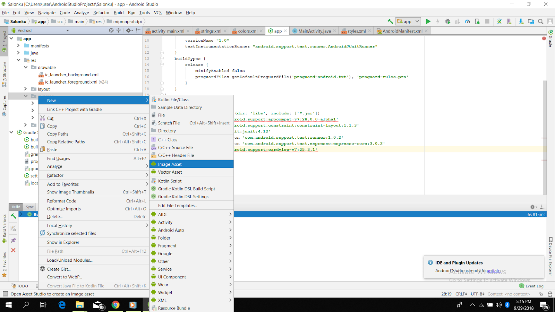Select Image Asset from the New submenu
This screenshot has width=555, height=312.
(170, 164)
